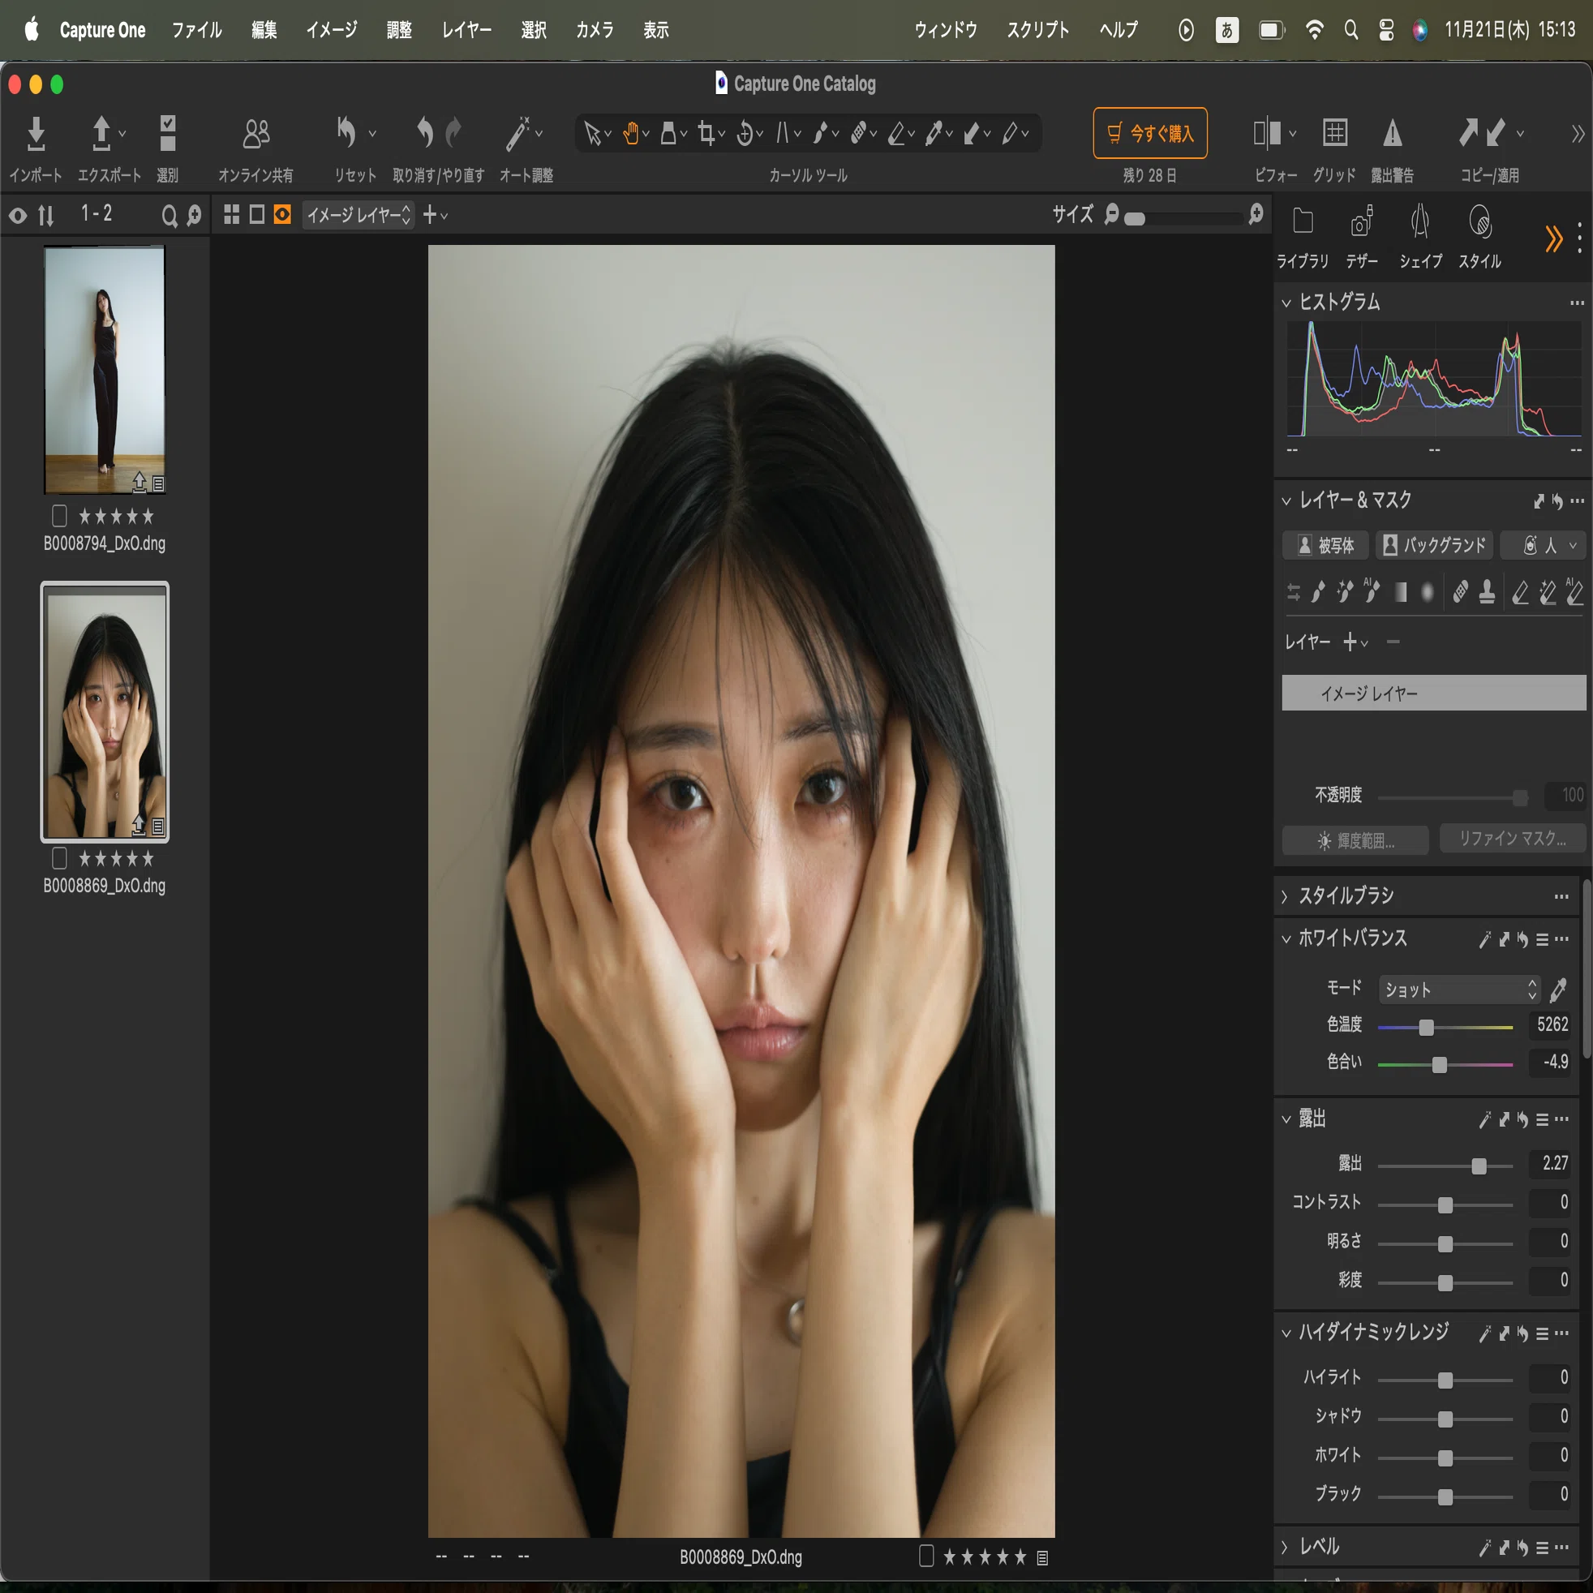Screen dimensions: 1593x1593
Task: Open the レイヤー menu in menu bar
Action: [x=466, y=31]
